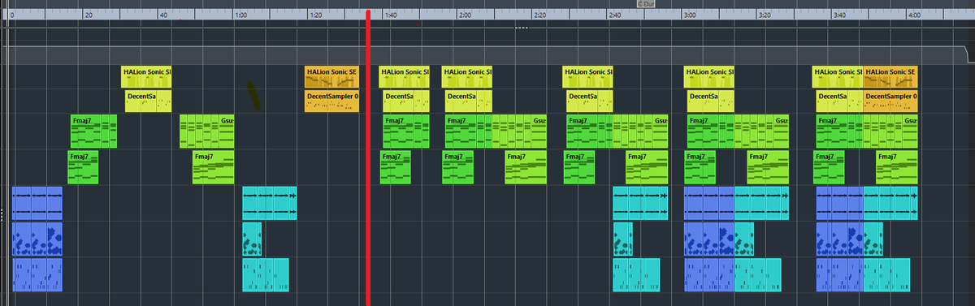This screenshot has width=975, height=306.
Task: Select the first upper-lane Fmaj7 clip near 0:20
Action: (x=94, y=131)
